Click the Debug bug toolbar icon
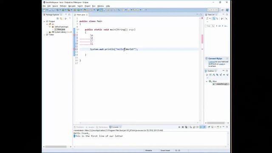 click(58, 10)
